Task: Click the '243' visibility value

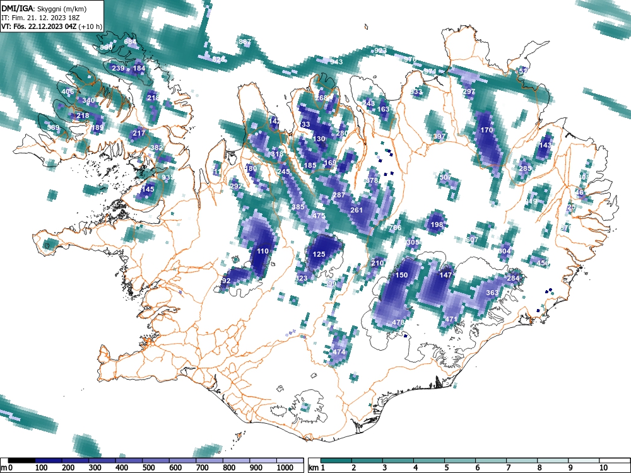Action: click(369, 104)
